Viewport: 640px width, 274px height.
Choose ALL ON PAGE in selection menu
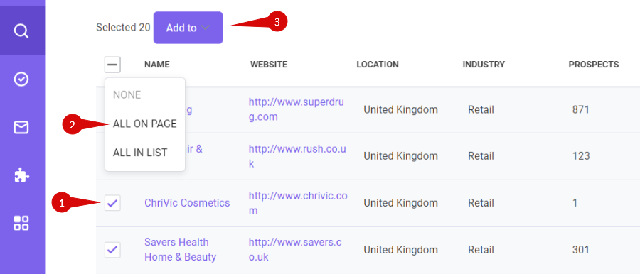145,124
